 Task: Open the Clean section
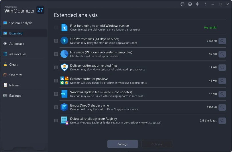[x=24, y=64]
